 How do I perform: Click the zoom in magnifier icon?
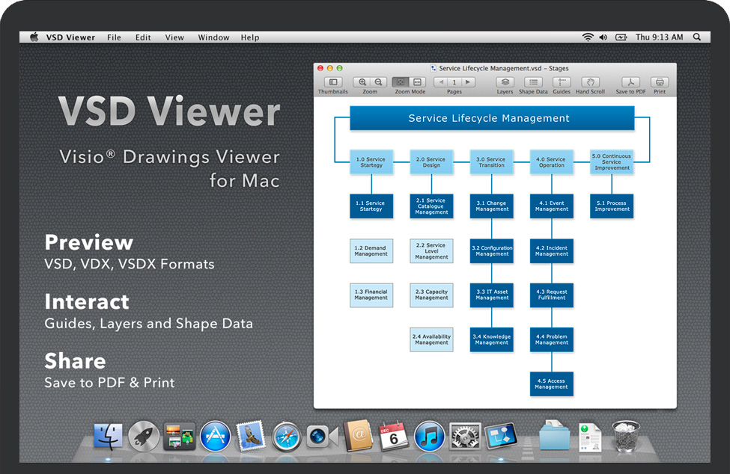[362, 82]
